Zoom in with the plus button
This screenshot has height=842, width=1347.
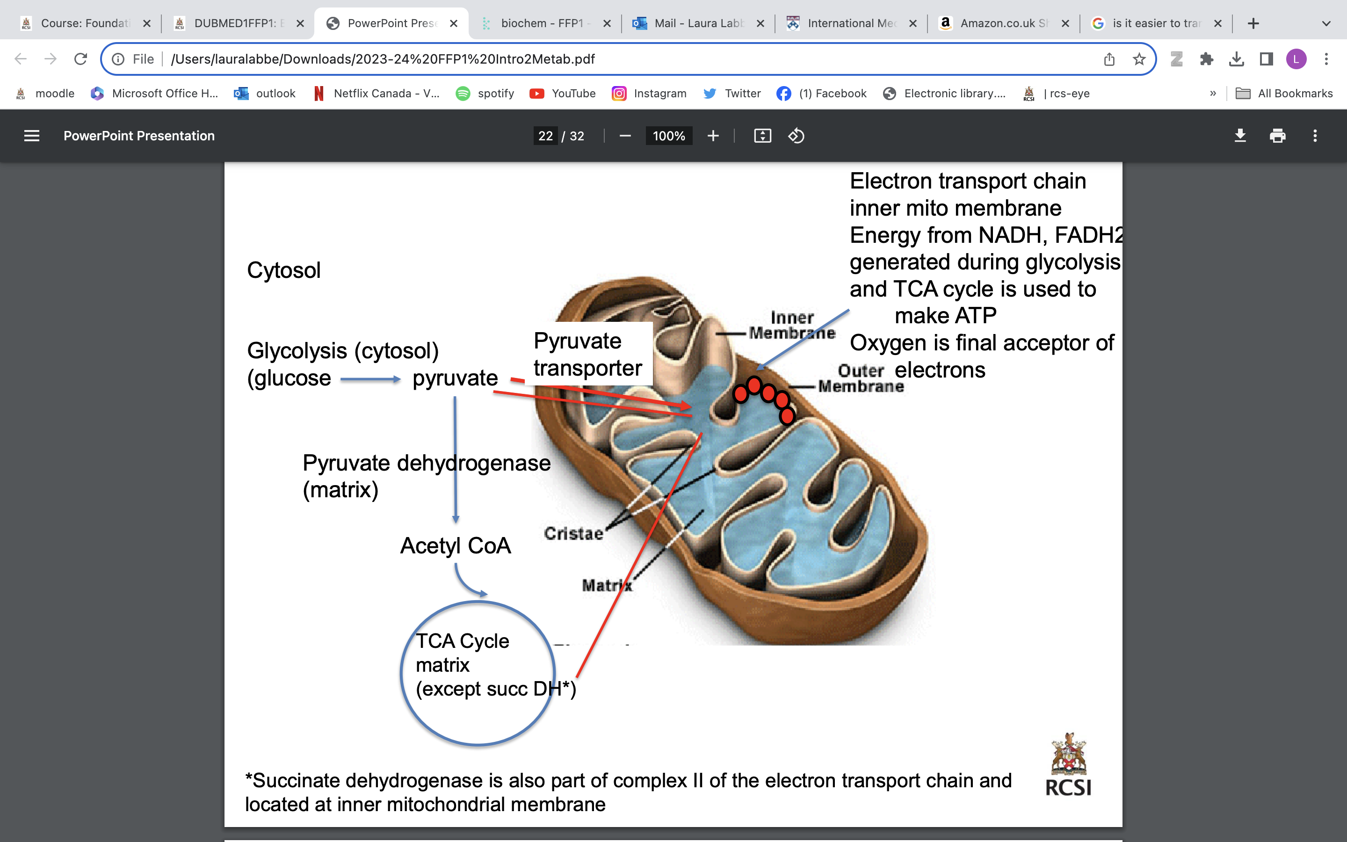point(713,136)
